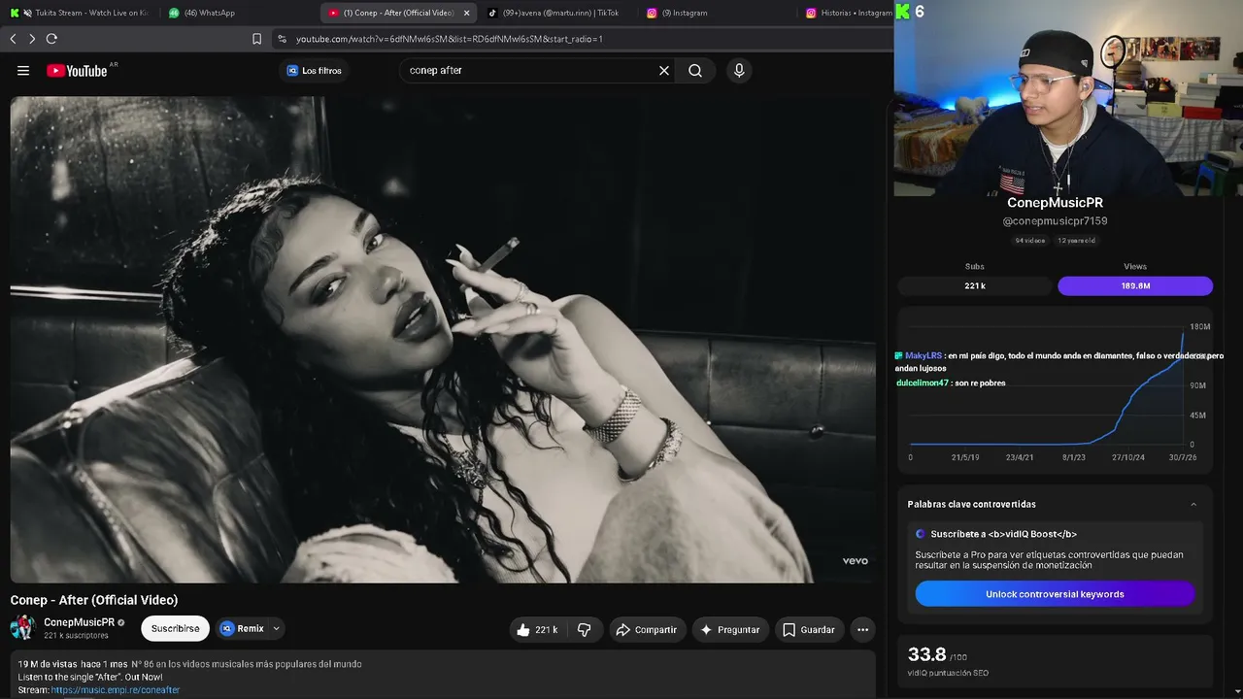1243x699 pixels.
Task: Click the video player frame
Action: pos(443,339)
